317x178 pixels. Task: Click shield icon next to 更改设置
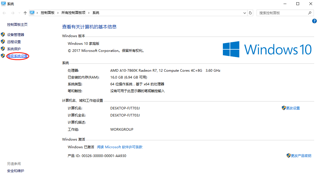point(284,108)
